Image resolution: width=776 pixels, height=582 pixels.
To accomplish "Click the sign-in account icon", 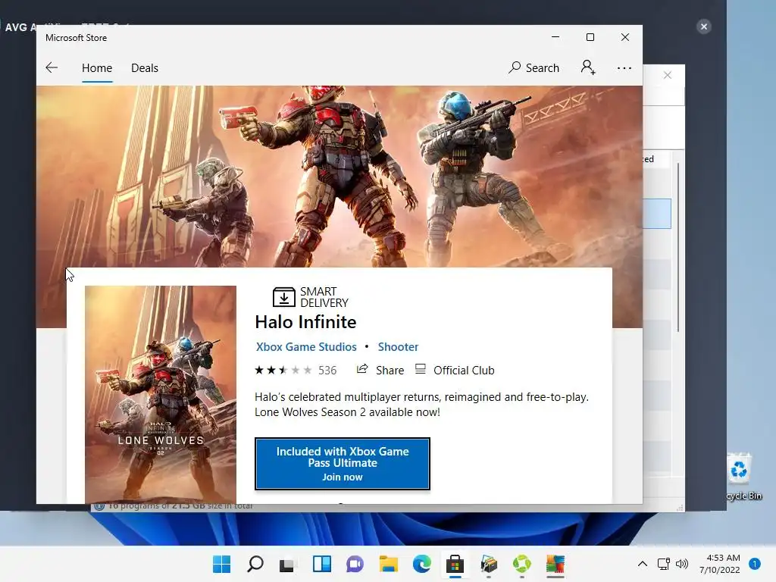I will click(588, 67).
